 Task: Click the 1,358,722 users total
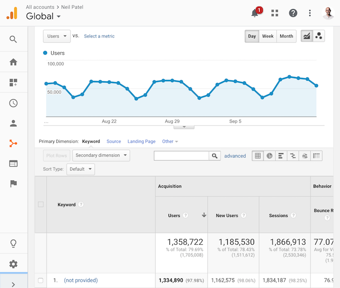[185, 242]
